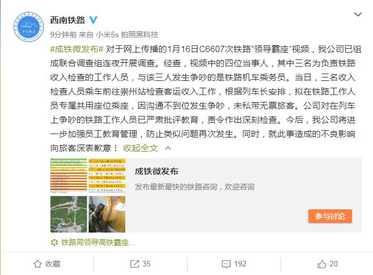Click the 参与讨论 button
This screenshot has height=275, width=373.
330,216
